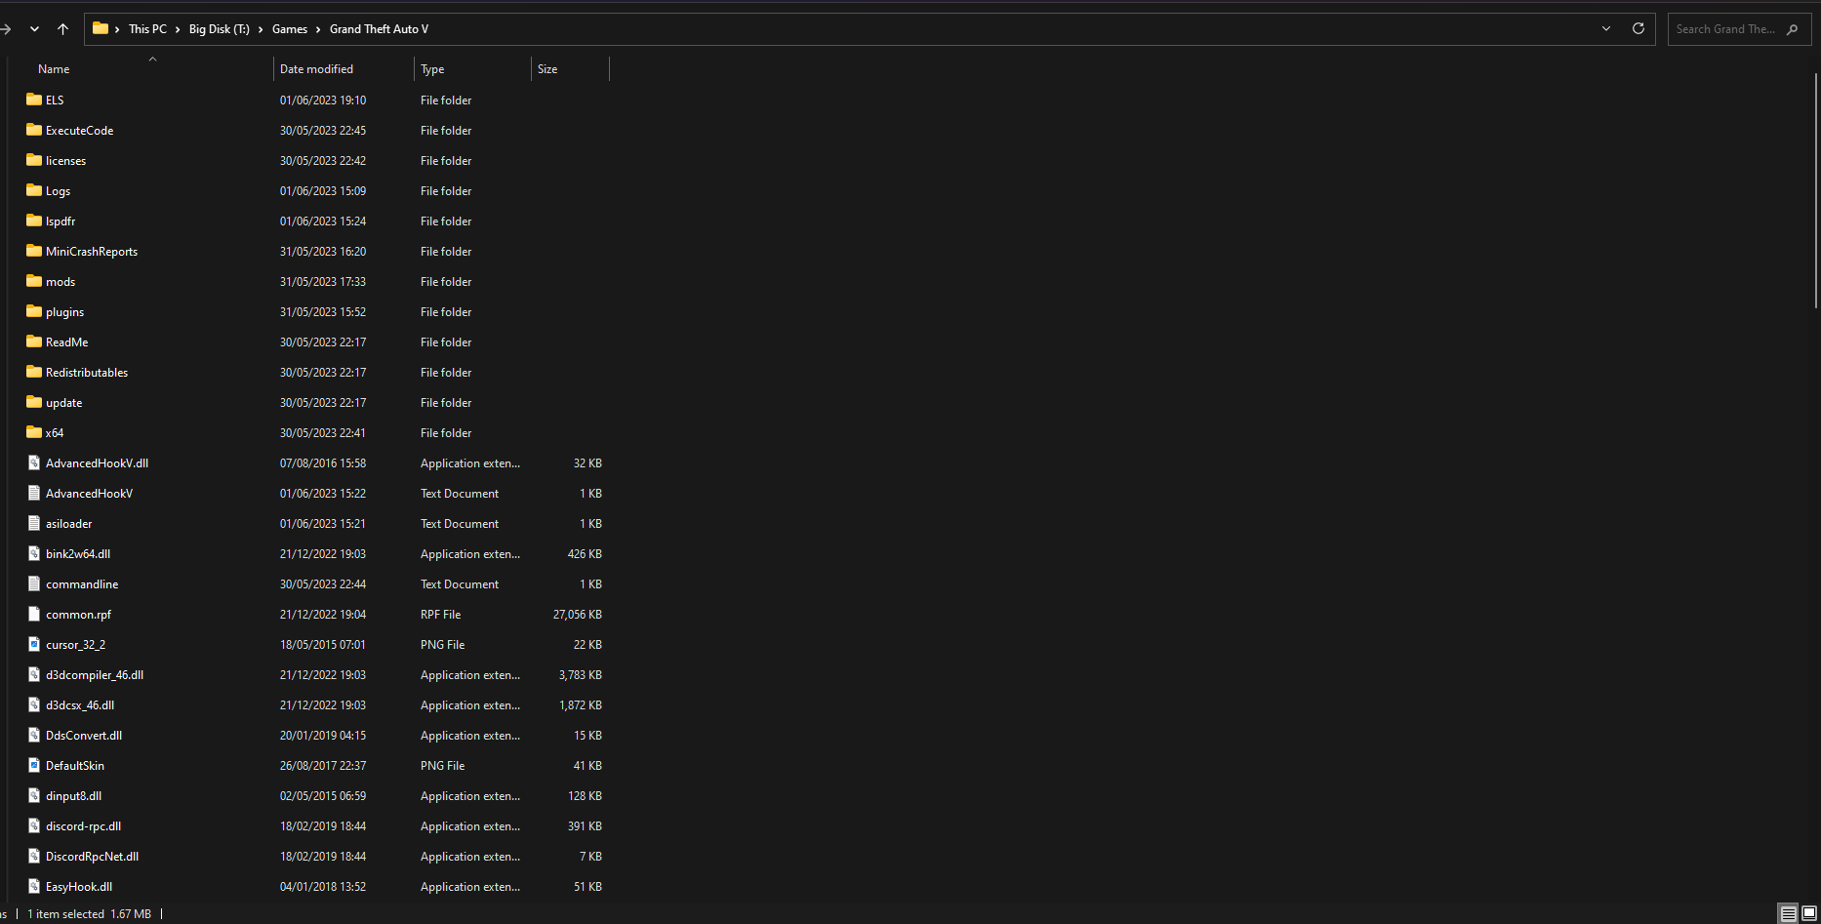Click the Forward navigation arrow
The width and height of the screenshot is (1821, 924).
tap(5, 29)
